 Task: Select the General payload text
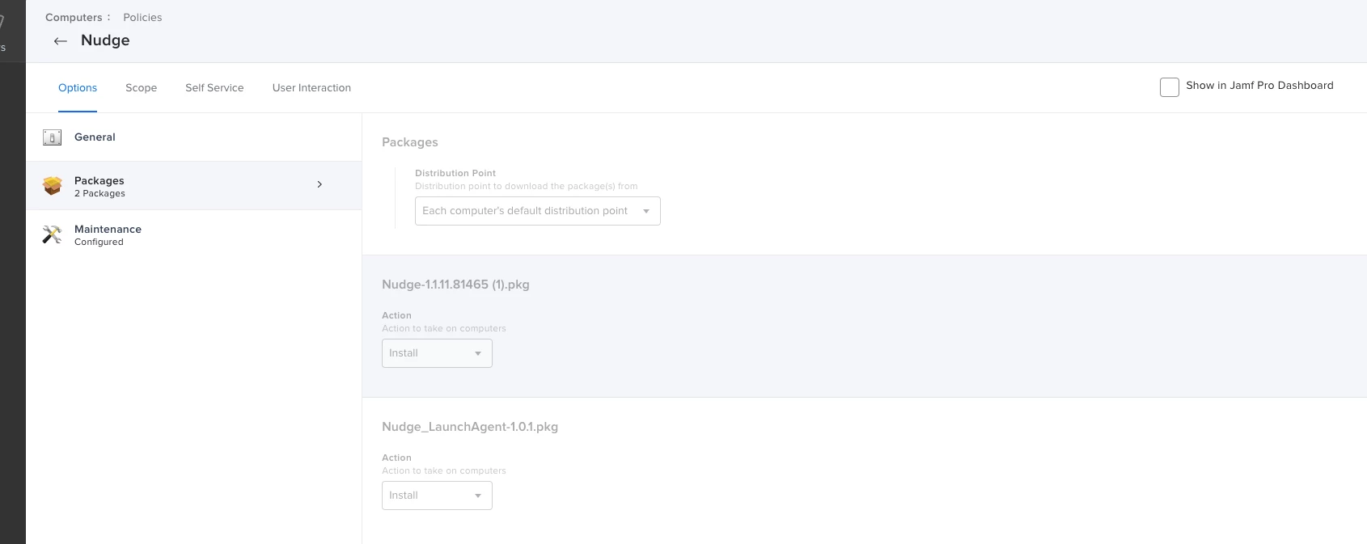click(x=95, y=137)
